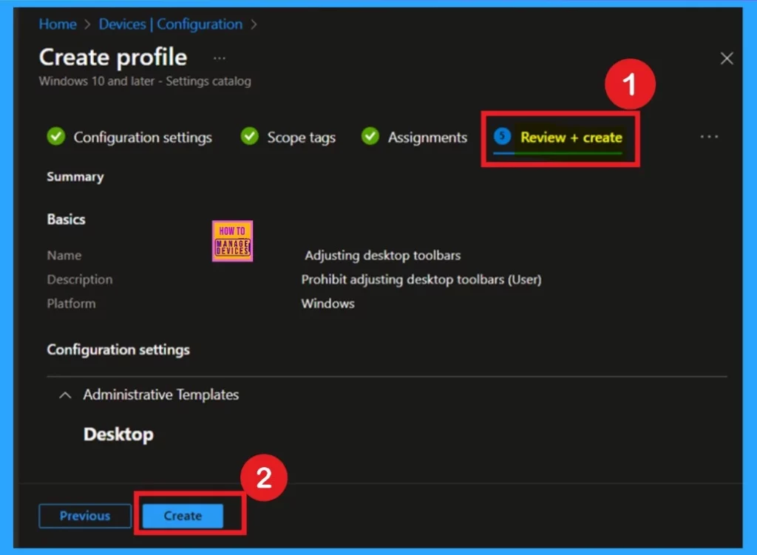Collapse the Administrative Templates section
757x555 pixels.
click(65, 395)
